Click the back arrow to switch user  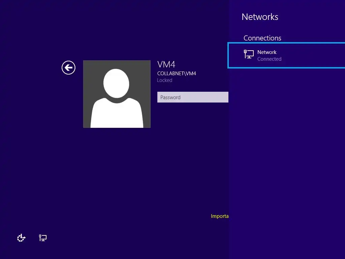click(68, 67)
